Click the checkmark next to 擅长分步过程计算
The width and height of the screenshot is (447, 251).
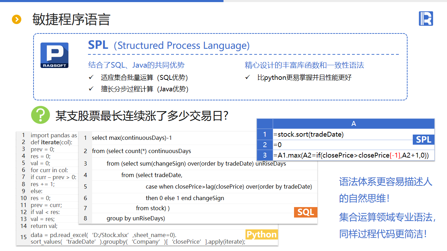pos(91,89)
